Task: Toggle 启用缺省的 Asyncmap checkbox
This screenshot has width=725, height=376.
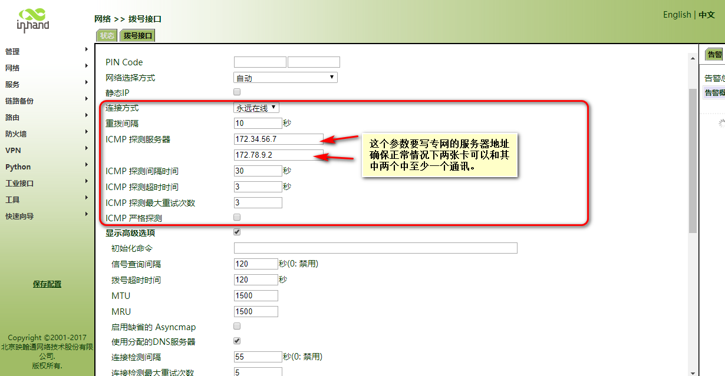Action: tap(237, 326)
